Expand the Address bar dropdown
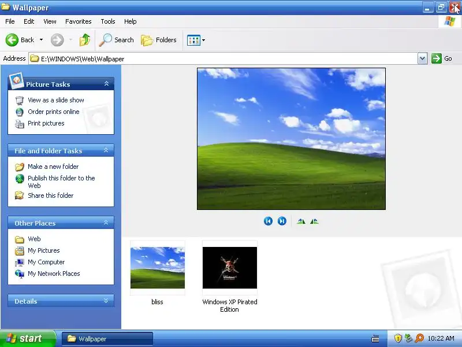The height and width of the screenshot is (347, 462). pos(422,58)
